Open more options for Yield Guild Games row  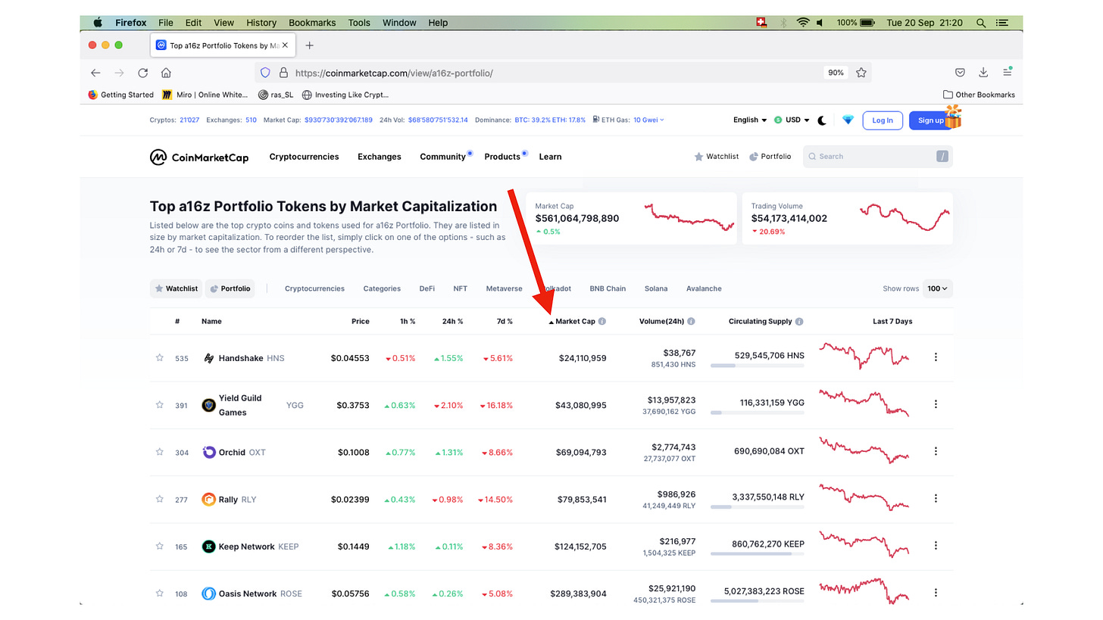point(936,404)
